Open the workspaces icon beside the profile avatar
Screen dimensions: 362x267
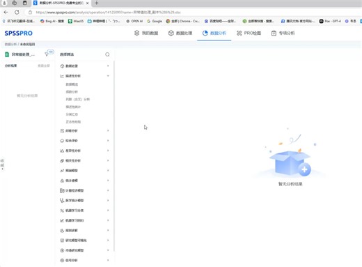(x=15, y=3)
